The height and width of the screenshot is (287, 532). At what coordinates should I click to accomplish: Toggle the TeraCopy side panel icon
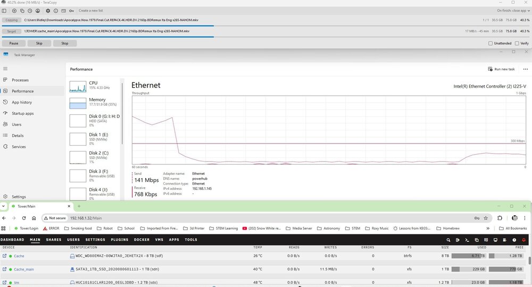point(4,11)
